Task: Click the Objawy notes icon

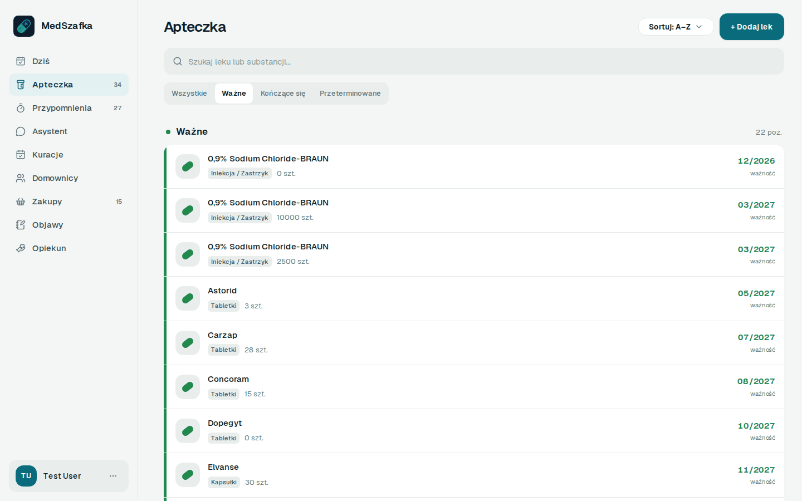Action: (x=21, y=225)
